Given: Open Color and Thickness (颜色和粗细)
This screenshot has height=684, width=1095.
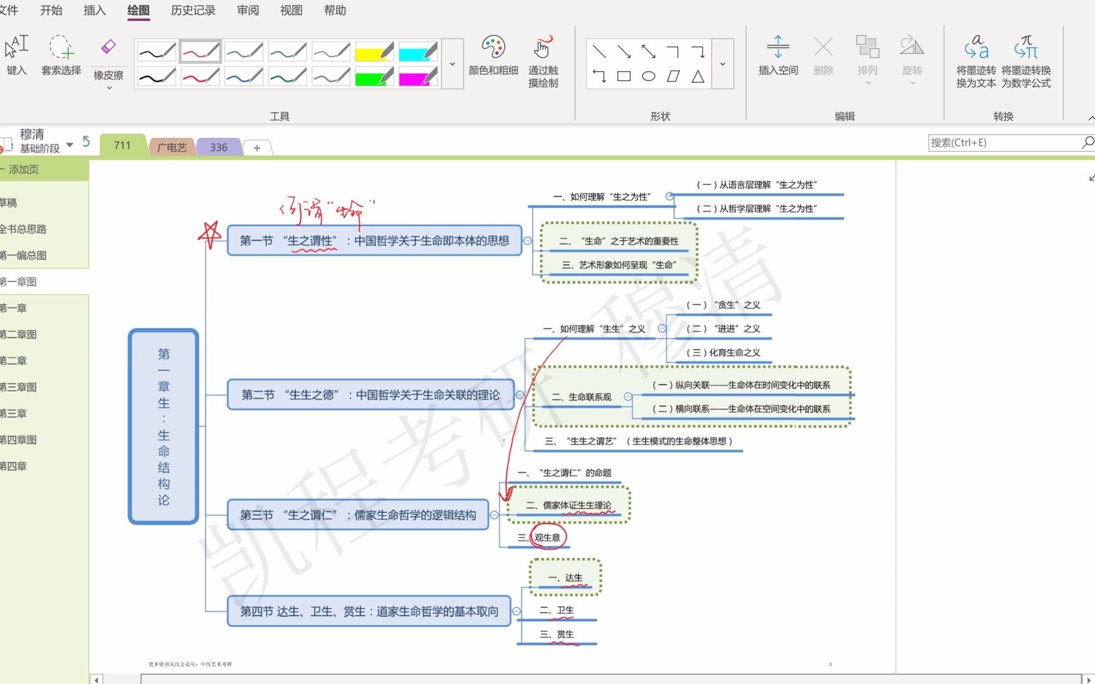Looking at the screenshot, I should point(493,56).
